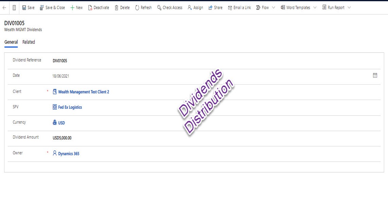Open the Date calendar picker icon
Viewport: 388px width, 200px height.
tap(375, 76)
